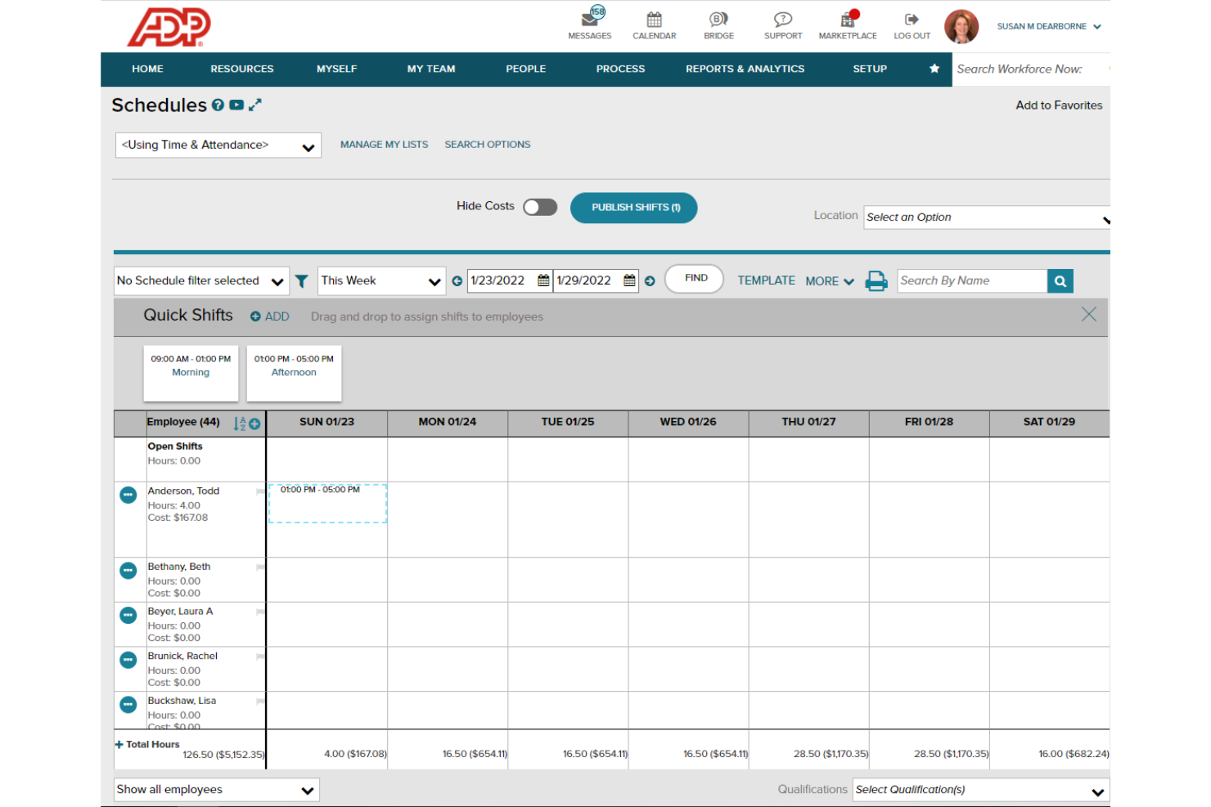Open action menu for Bethany, Beth
Viewport: 1211px width, 807px height.
coord(128,571)
